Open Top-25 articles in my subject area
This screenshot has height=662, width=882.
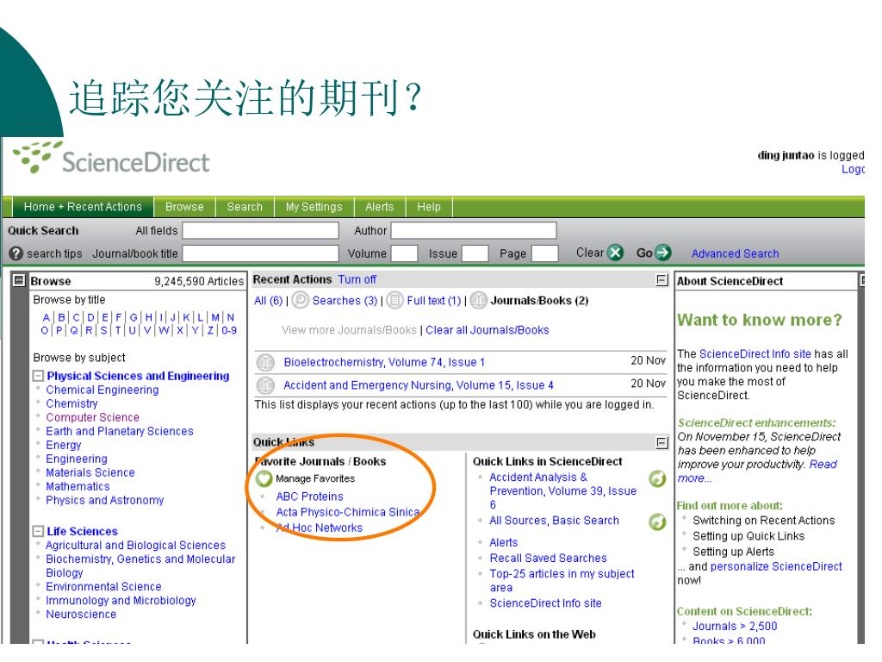[562, 580]
